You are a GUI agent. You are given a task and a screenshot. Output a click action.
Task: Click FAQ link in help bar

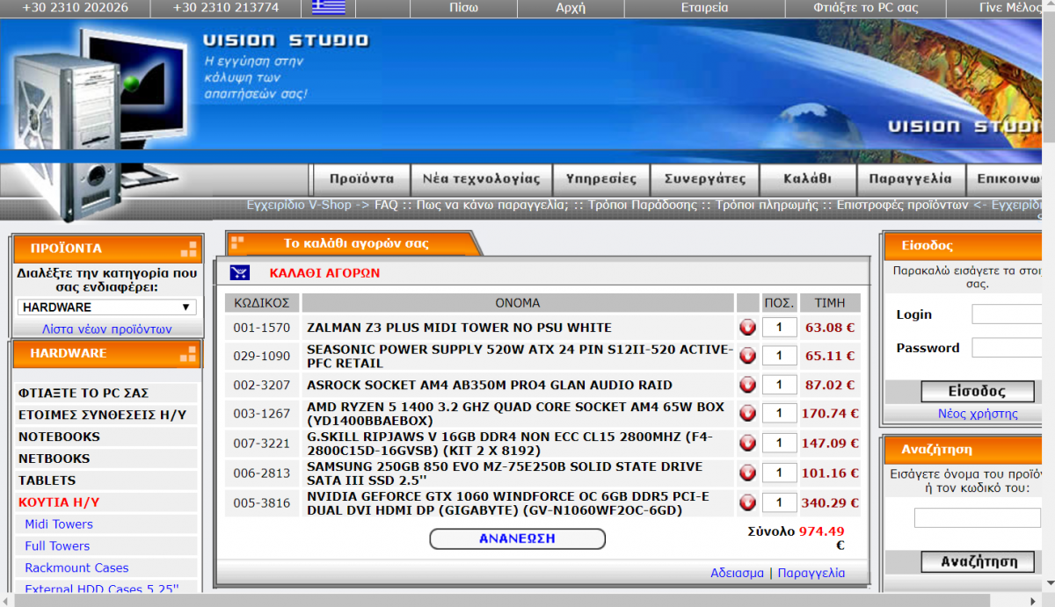386,205
